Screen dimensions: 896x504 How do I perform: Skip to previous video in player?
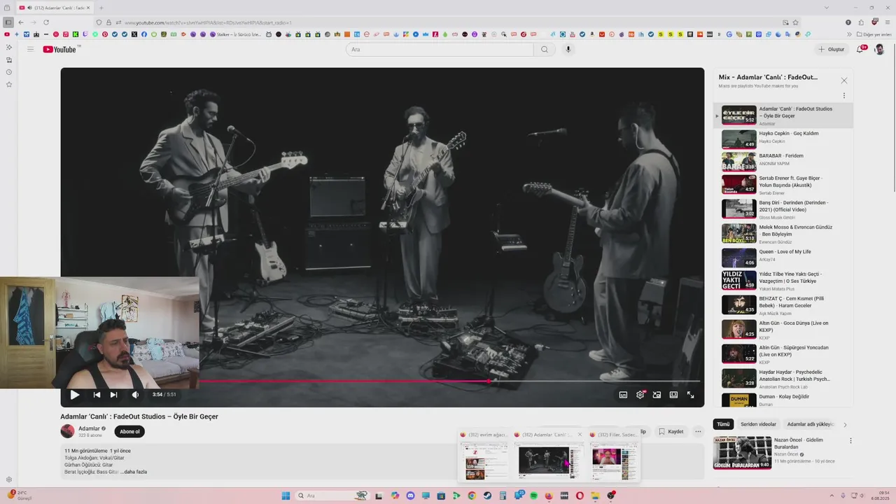(x=97, y=395)
